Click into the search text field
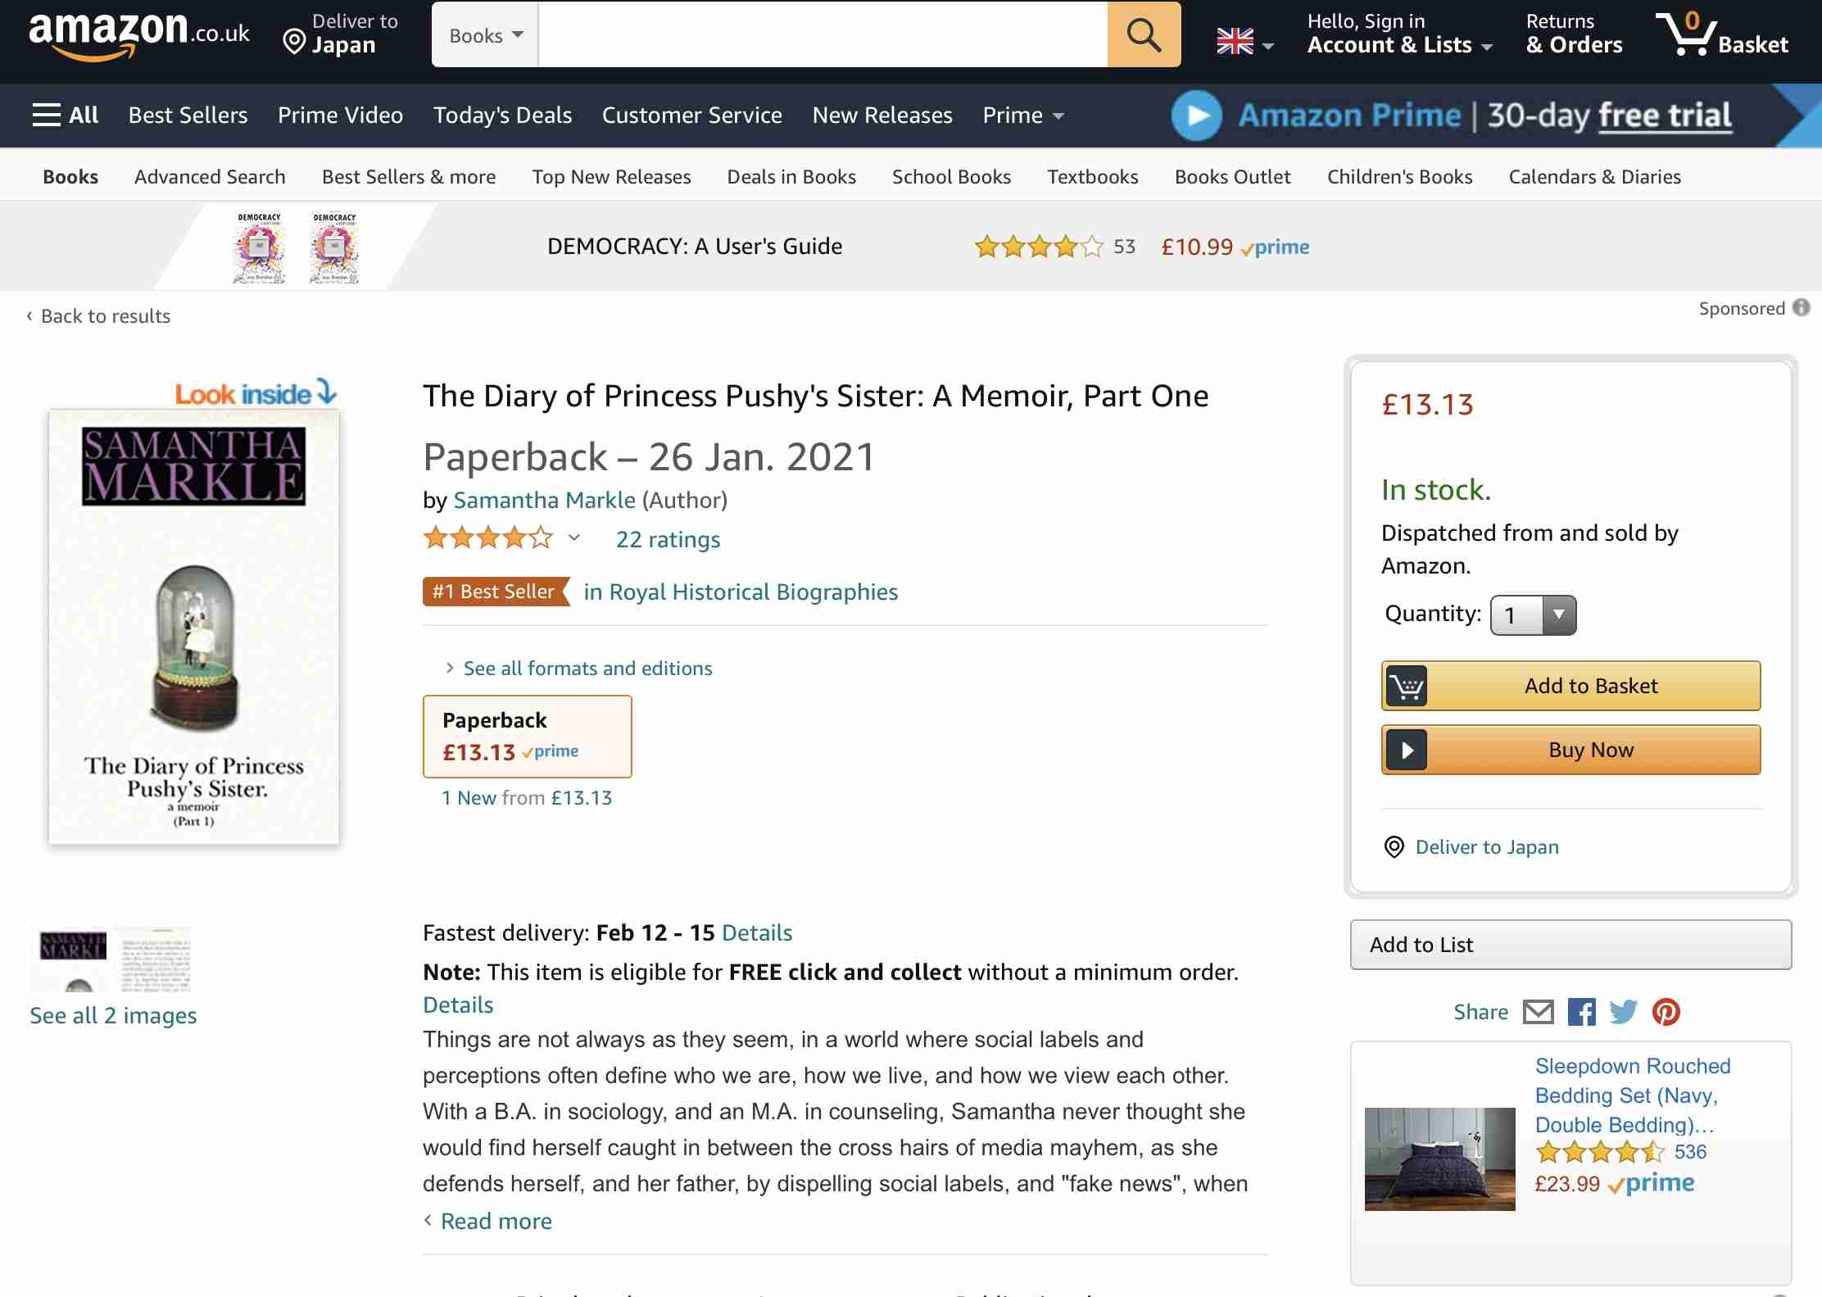 pyautogui.click(x=823, y=34)
